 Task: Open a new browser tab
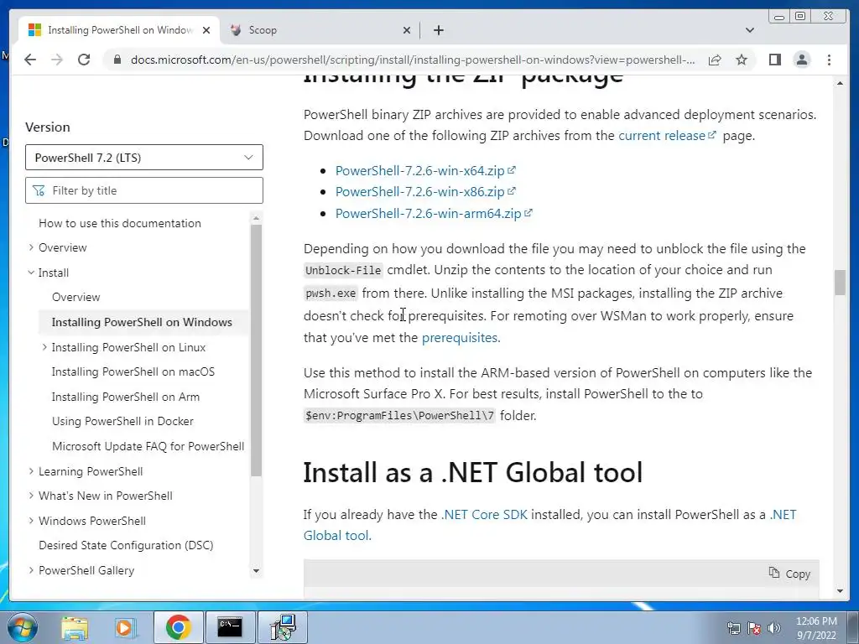coord(438,30)
